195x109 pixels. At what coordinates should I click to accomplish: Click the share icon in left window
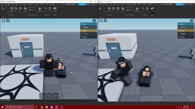(x=90, y=5)
